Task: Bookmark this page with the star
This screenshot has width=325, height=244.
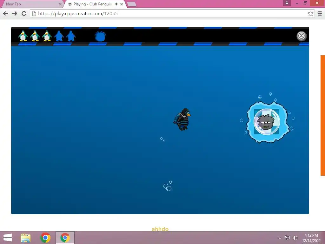Action: click(310, 13)
